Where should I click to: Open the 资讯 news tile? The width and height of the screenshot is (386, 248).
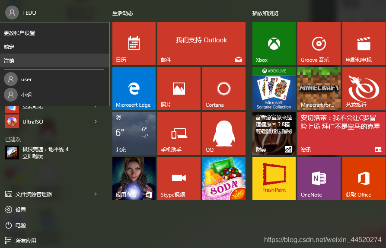click(341, 134)
